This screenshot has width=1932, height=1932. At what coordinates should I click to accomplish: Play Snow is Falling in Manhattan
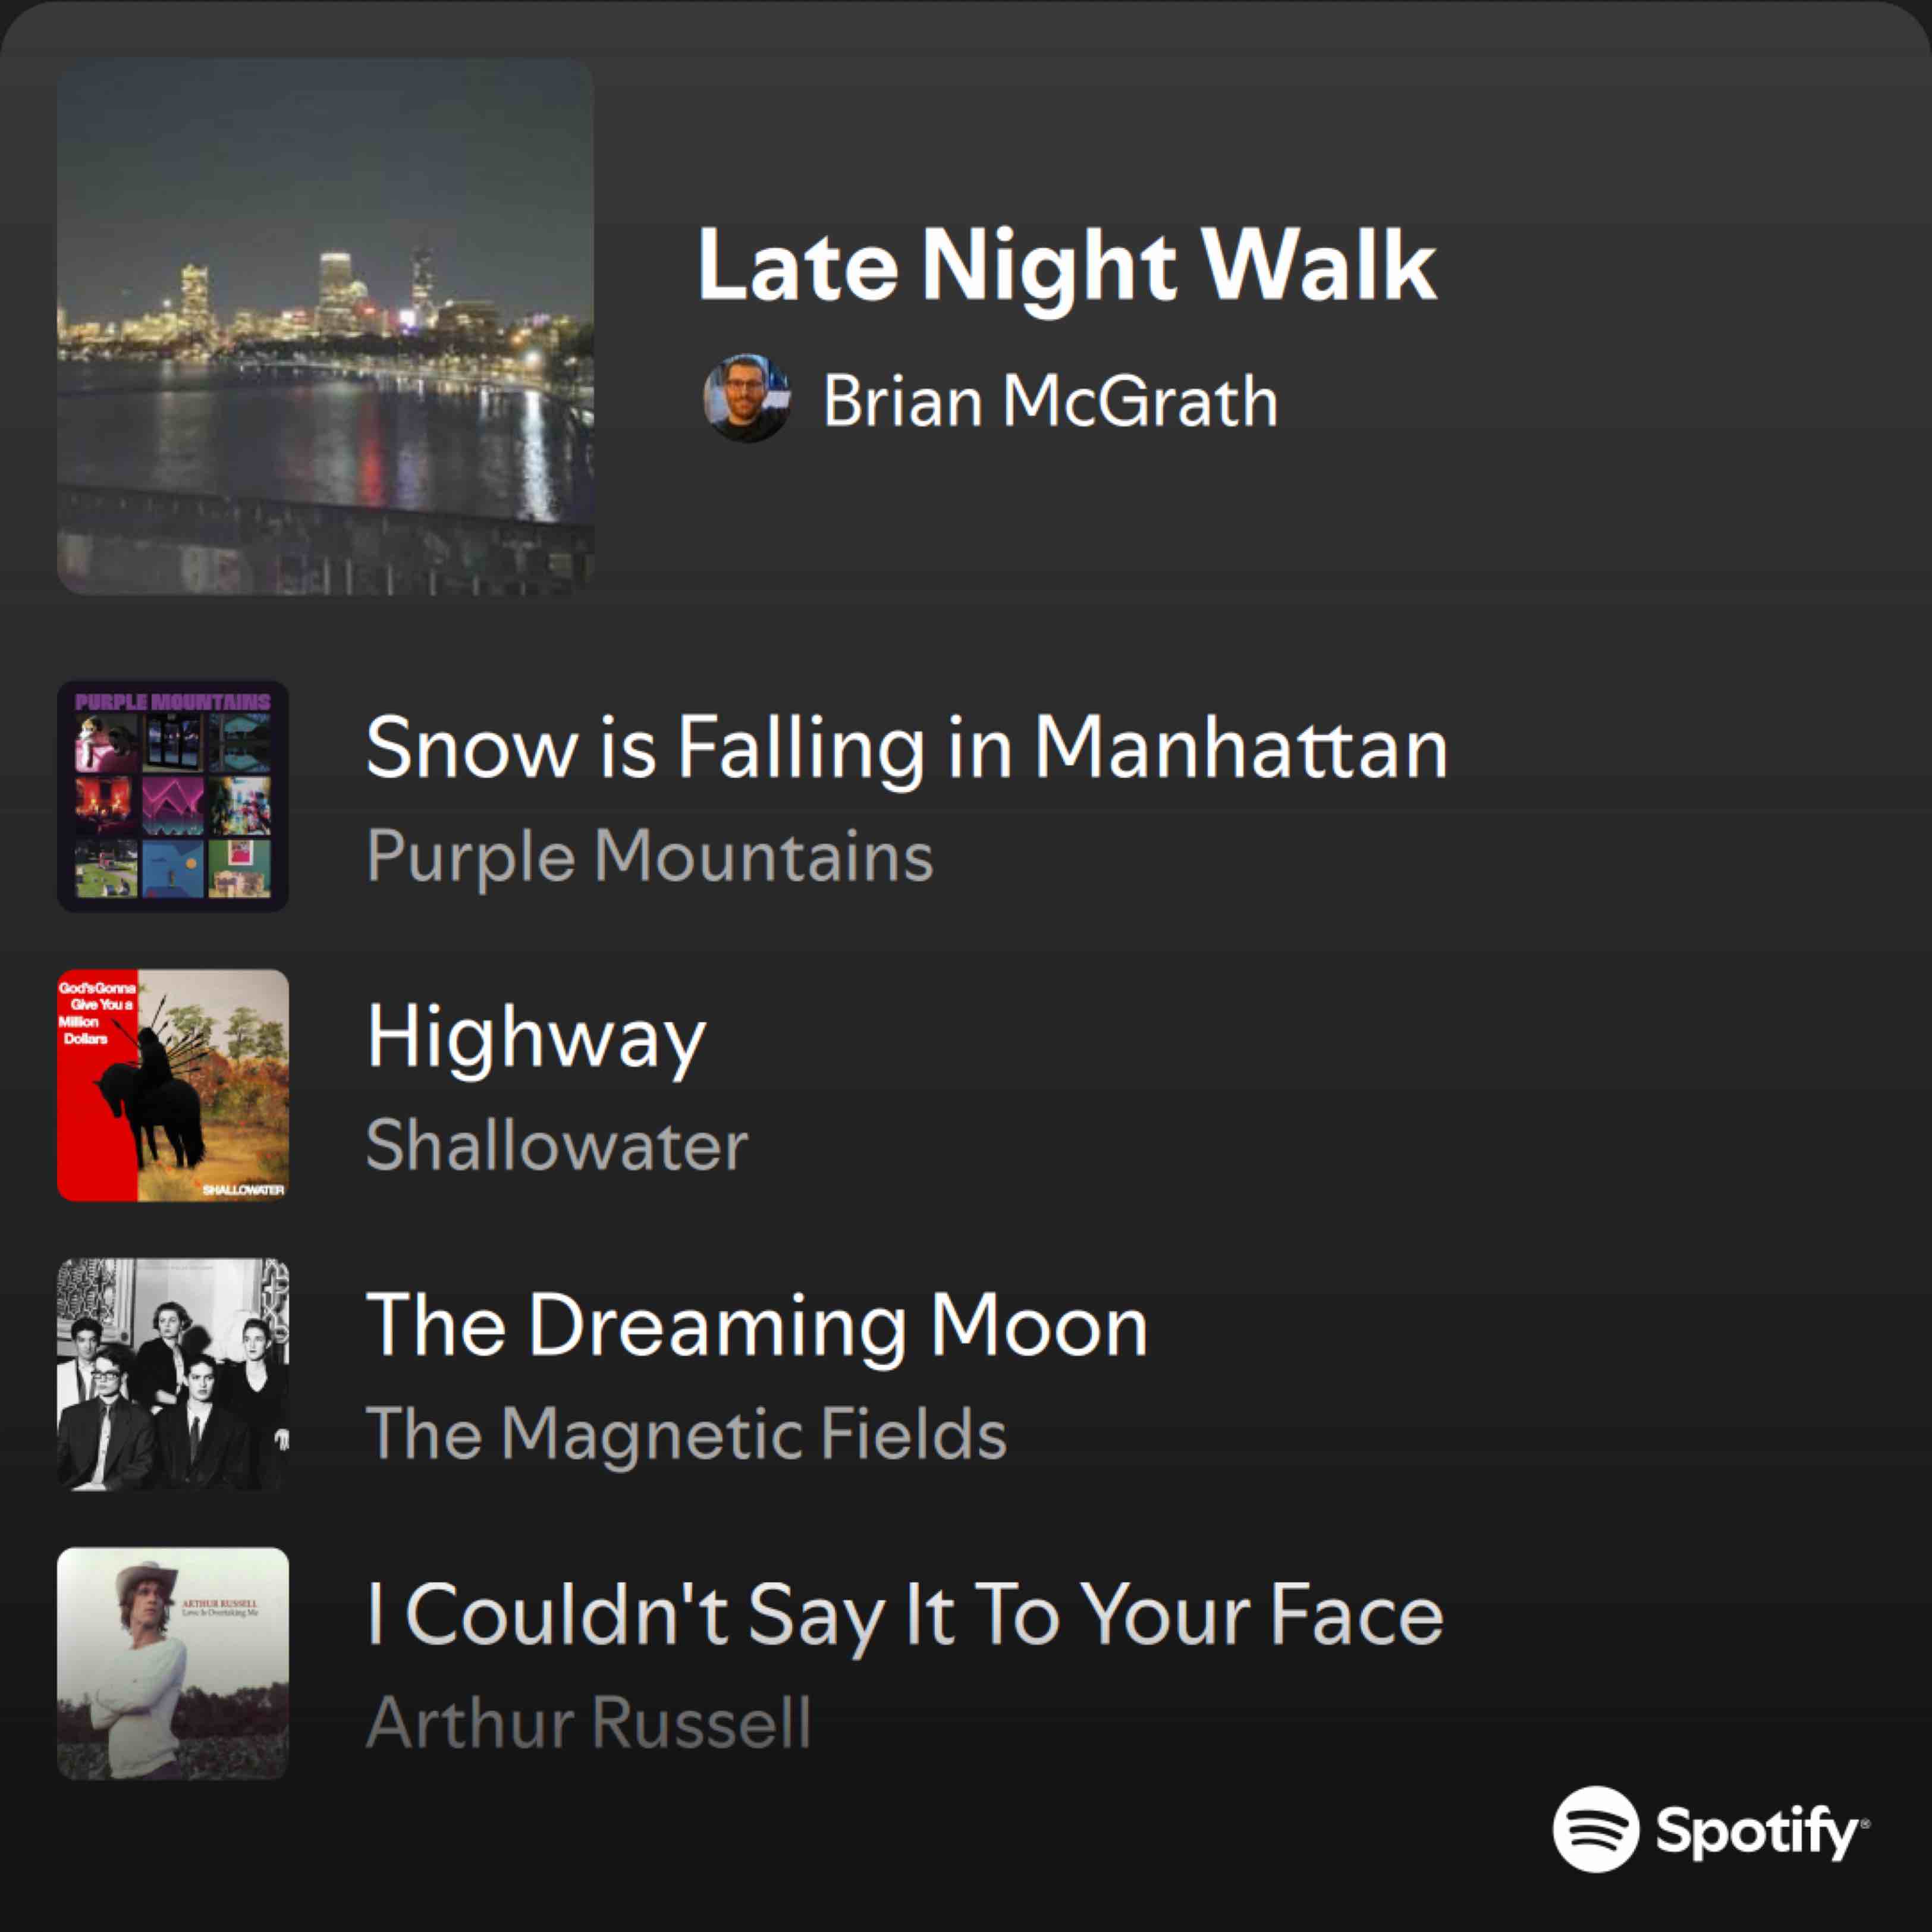coord(907,748)
